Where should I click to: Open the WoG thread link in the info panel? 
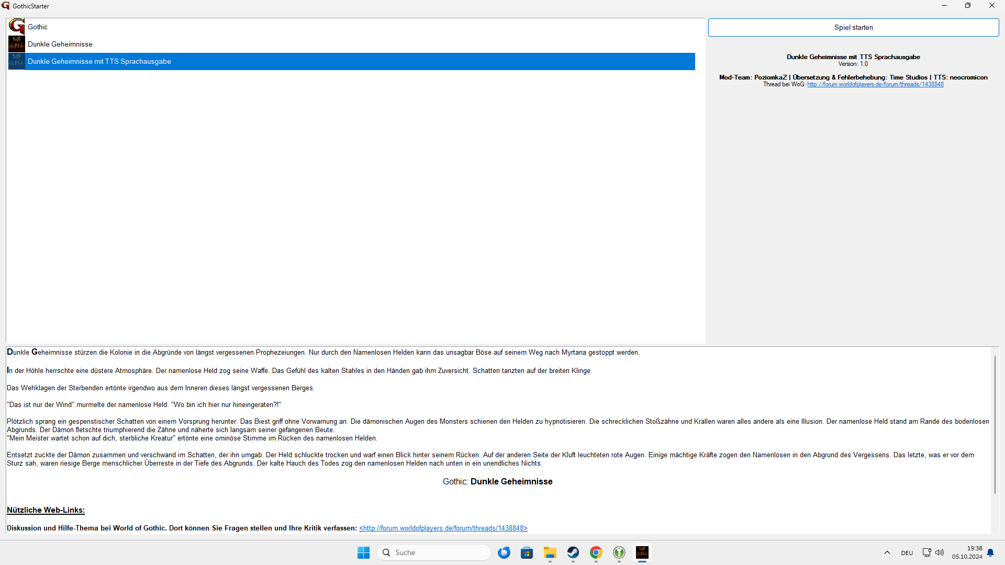(x=875, y=84)
